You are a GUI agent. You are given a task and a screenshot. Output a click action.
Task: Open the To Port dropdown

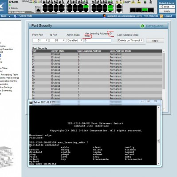(x=58, y=40)
